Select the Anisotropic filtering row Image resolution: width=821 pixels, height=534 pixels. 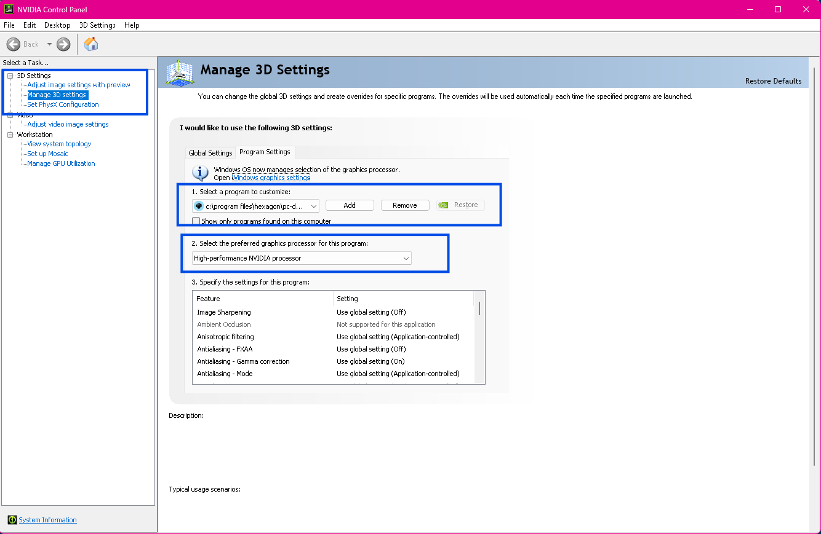point(333,337)
